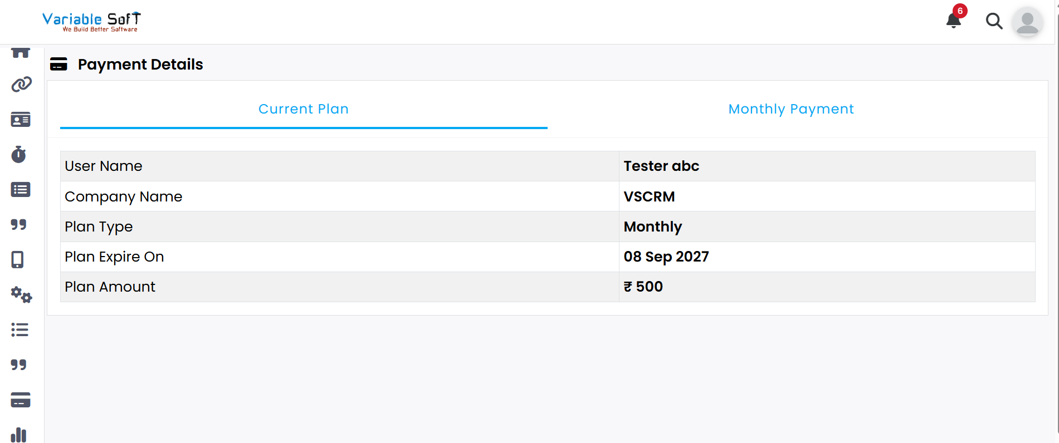The height and width of the screenshot is (443, 1059).
Task: Click the ID card sidebar icon
Action: click(x=21, y=120)
